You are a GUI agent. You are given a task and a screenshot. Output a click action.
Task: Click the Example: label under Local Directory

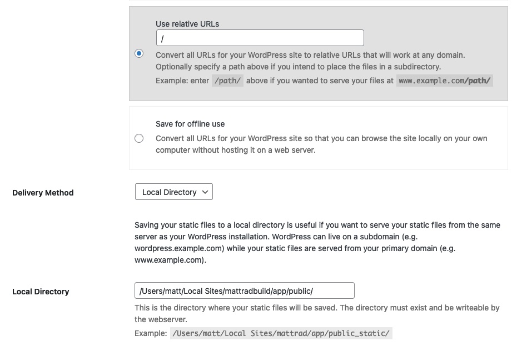point(151,333)
